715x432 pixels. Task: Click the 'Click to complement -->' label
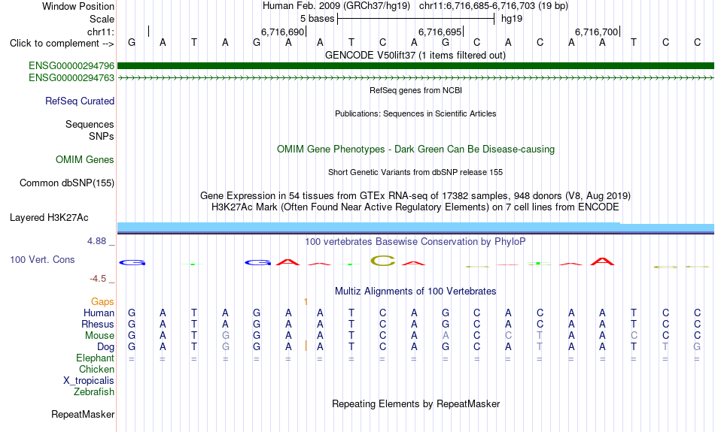(62, 44)
